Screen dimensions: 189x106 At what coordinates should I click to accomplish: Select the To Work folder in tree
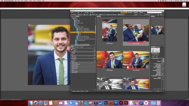click(77, 26)
